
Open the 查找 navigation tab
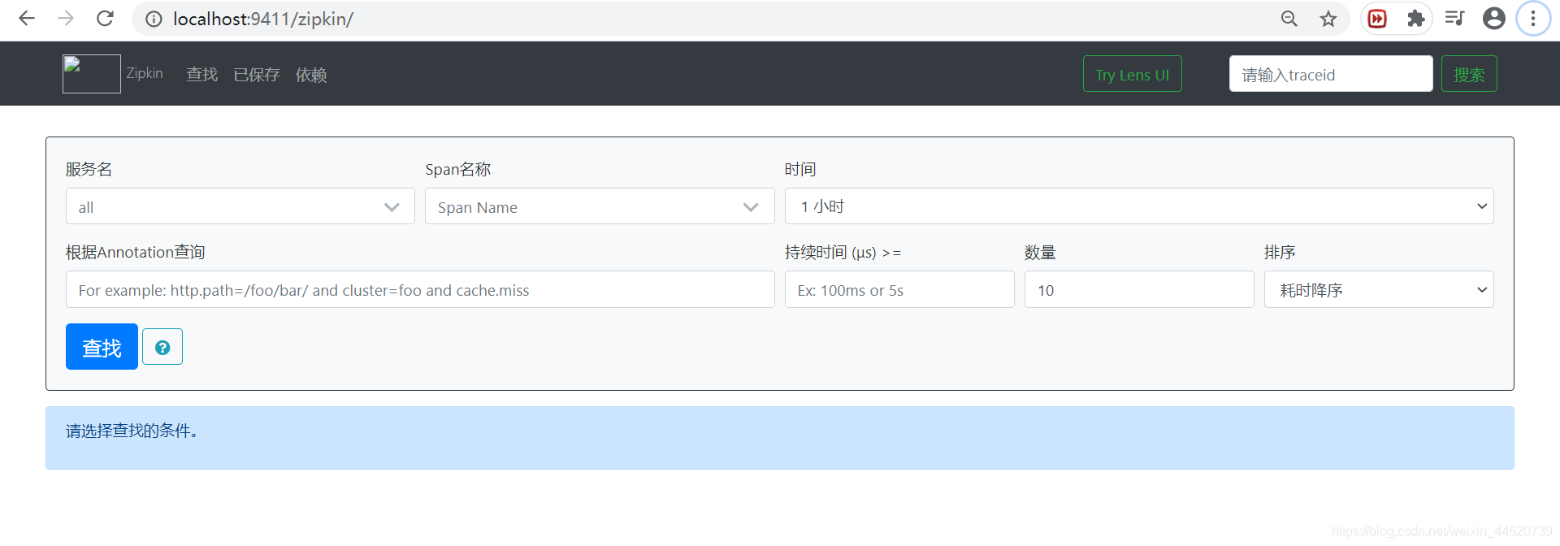click(x=202, y=75)
